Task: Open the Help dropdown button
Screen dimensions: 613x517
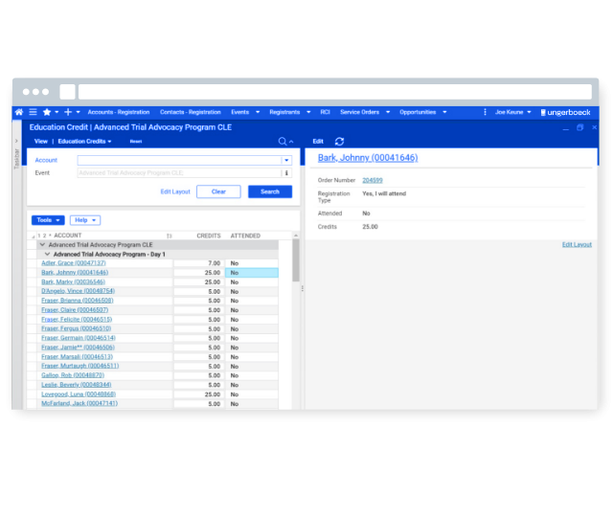Action: click(84, 220)
